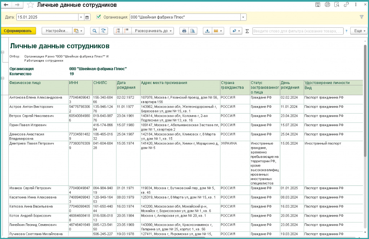Click the Find Next icon beside the magnifier

click(103, 31)
